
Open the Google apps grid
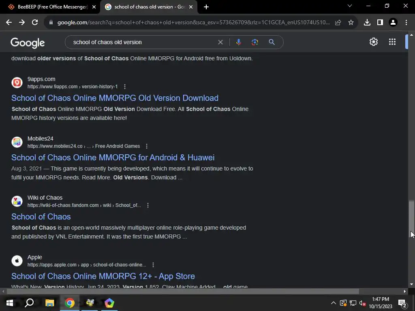click(392, 42)
